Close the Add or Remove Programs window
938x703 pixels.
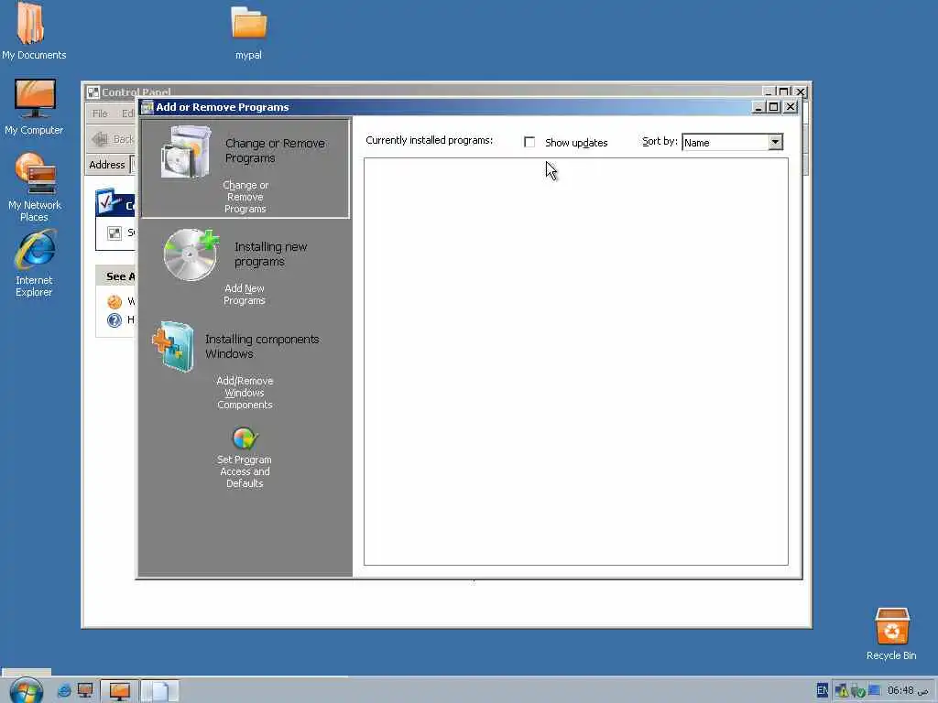click(x=791, y=107)
